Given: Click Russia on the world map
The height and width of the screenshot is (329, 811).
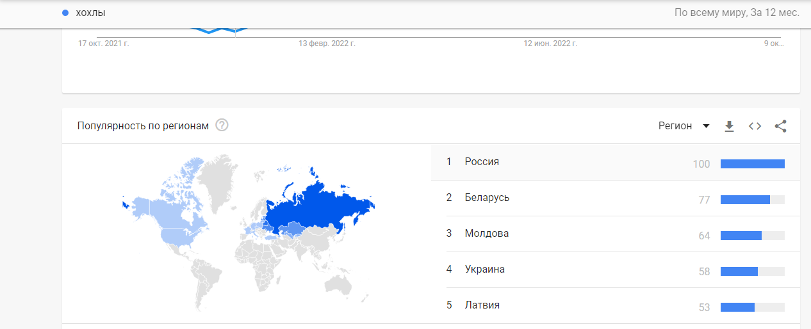Looking at the screenshot, I should (320, 205).
